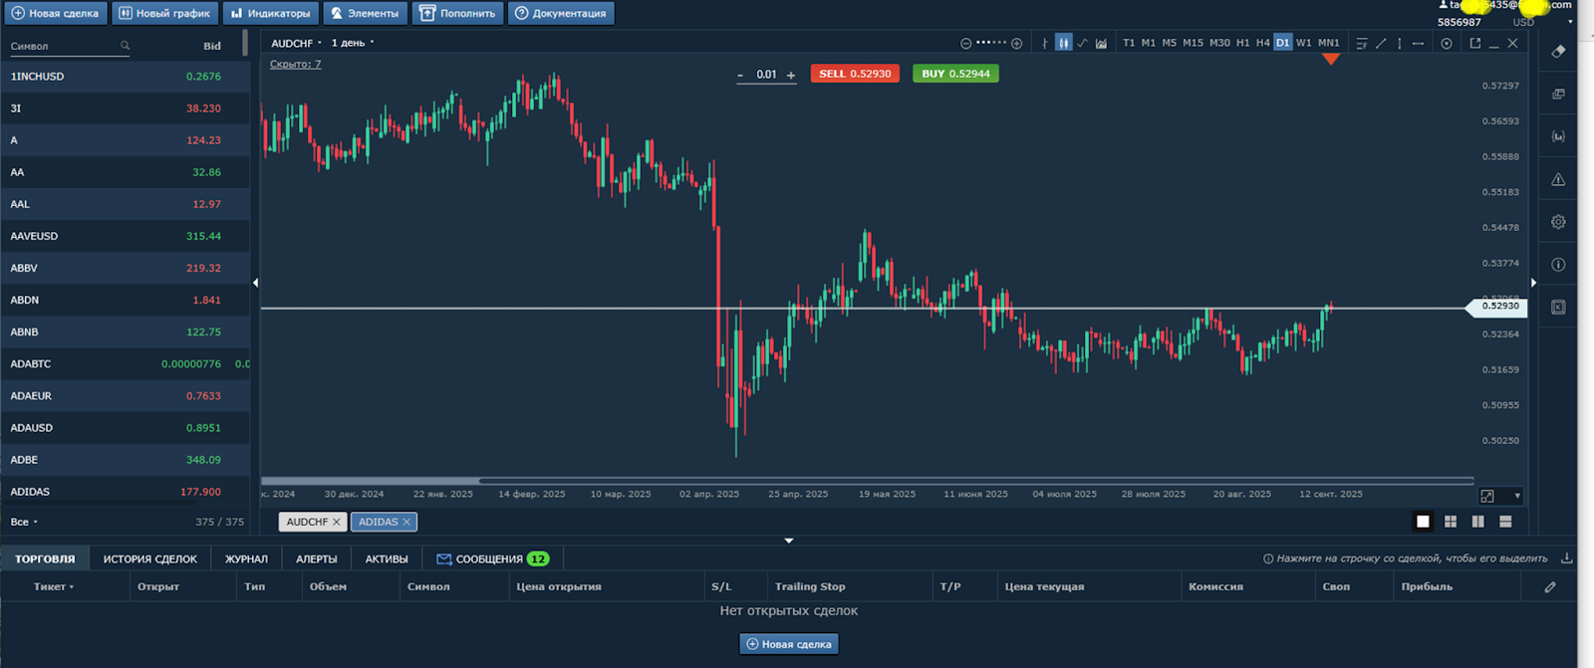The image size is (1594, 668).
Task: Pop out the chart into separate window
Action: coord(1475,43)
